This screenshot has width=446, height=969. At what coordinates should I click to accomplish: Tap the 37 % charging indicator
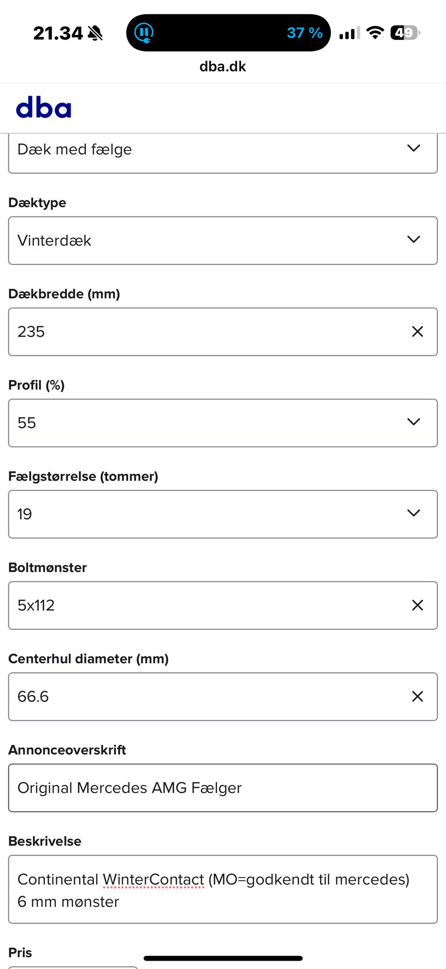(x=304, y=33)
